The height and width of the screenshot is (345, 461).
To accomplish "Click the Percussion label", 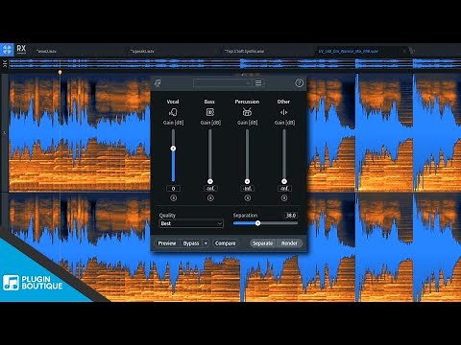I will pyautogui.click(x=247, y=102).
